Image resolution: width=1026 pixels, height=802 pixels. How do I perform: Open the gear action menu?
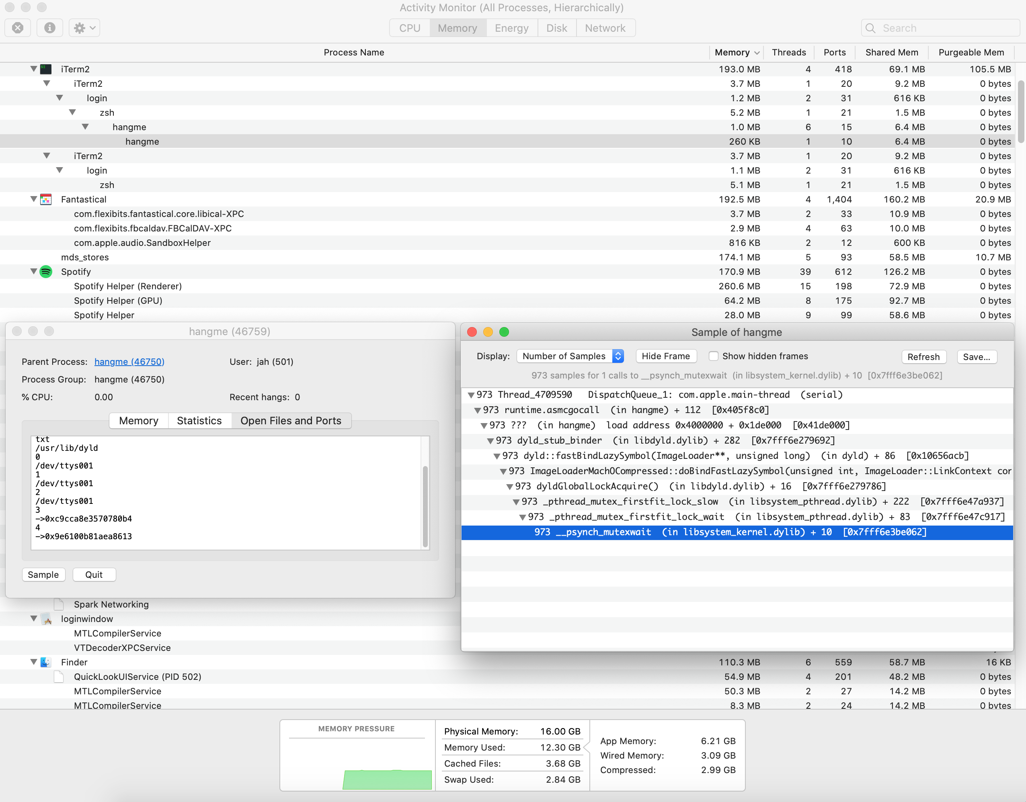[x=84, y=28]
